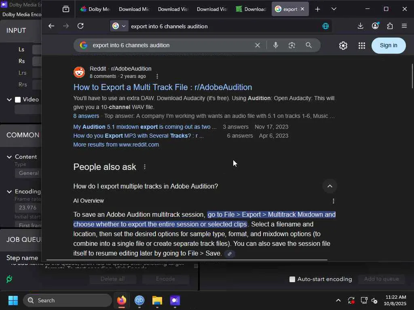This screenshot has width=414, height=310.
Task: Open the Firefox account icon
Action: point(375,26)
